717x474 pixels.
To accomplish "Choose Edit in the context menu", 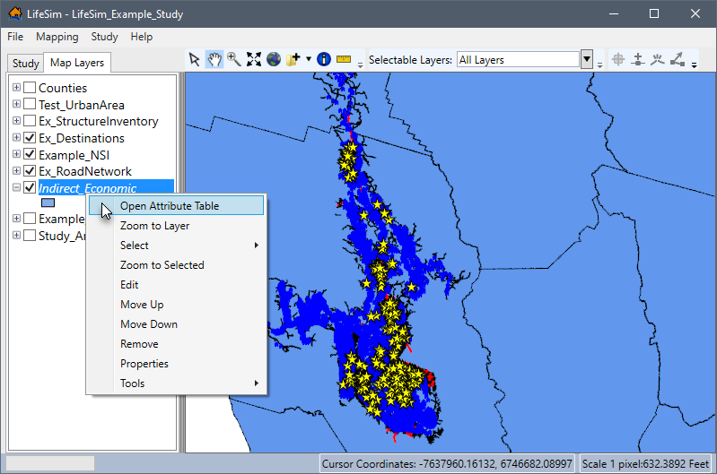I will (x=177, y=285).
